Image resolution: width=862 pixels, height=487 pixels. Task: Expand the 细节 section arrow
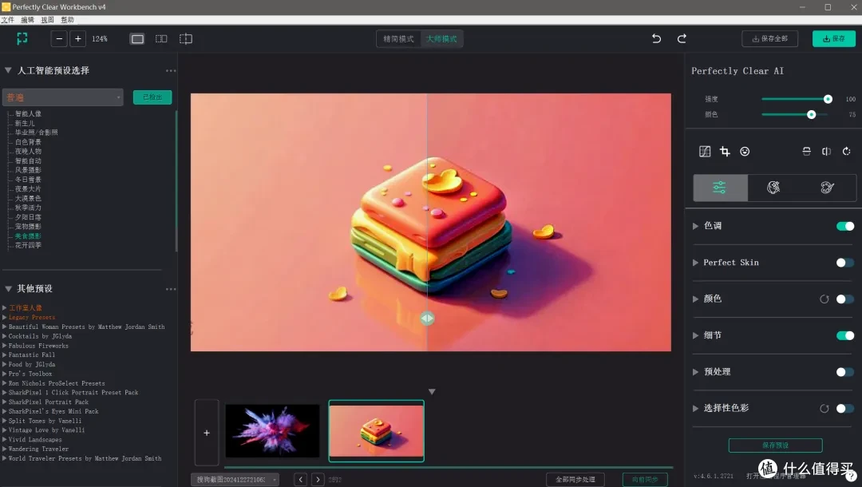point(695,335)
